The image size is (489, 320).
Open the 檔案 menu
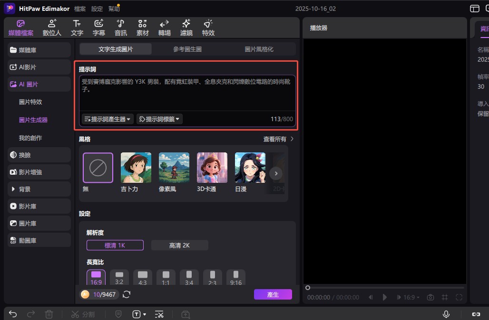click(x=80, y=9)
